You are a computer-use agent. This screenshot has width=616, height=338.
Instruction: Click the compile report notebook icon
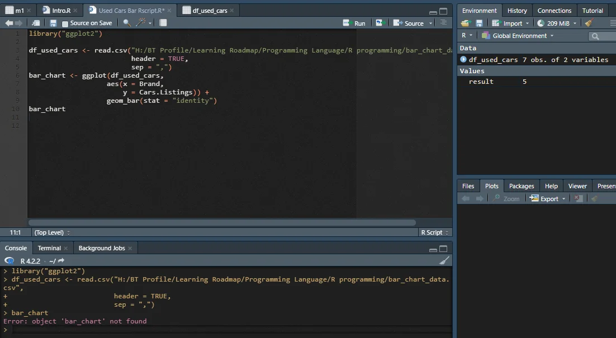click(163, 23)
